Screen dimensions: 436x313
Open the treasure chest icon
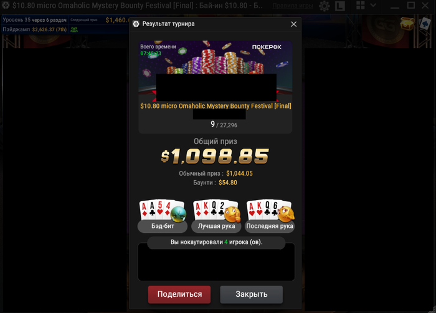(407, 24)
